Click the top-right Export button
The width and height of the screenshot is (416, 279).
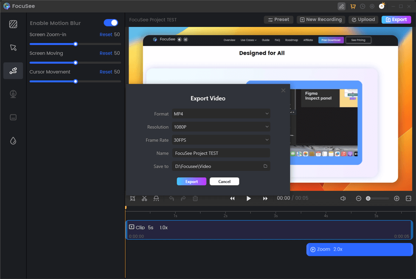click(x=396, y=20)
